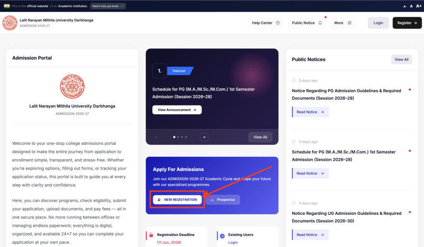Go to previous announcement with left arrow
The image size is (424, 247).
156,137
